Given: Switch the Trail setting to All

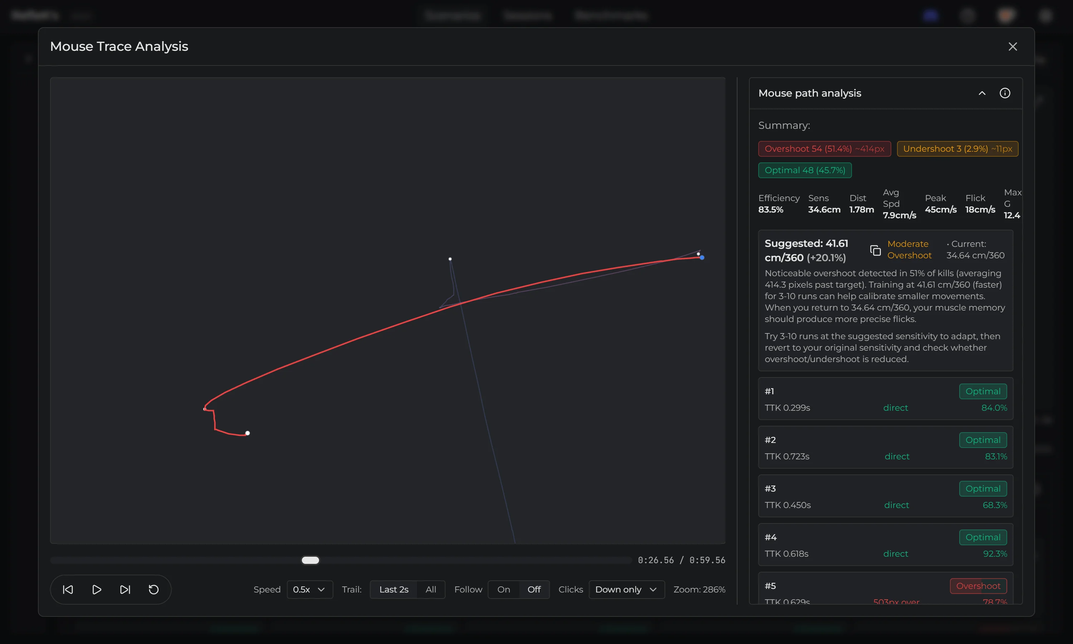Looking at the screenshot, I should (431, 589).
